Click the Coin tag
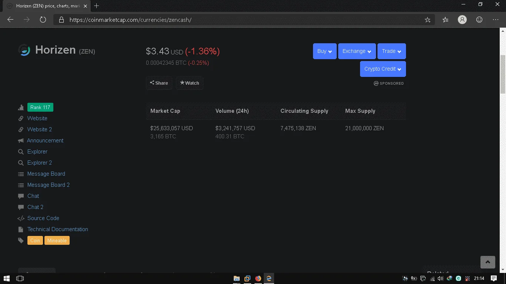506x284 pixels. point(35,240)
